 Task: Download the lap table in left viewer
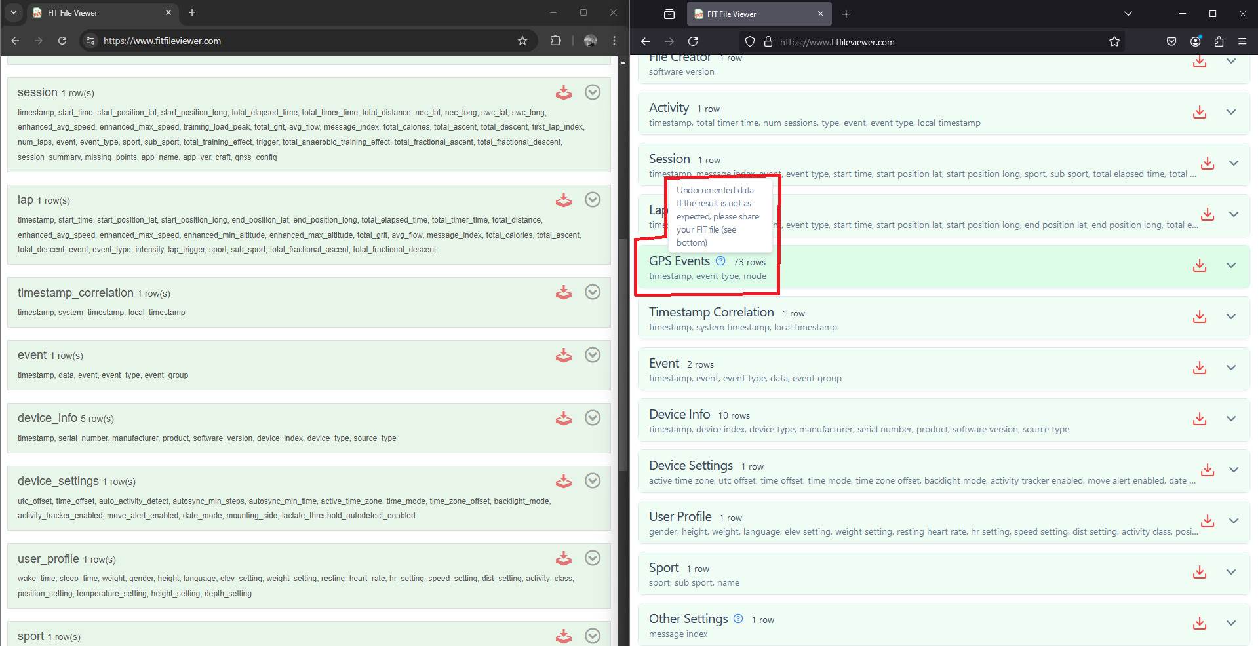coord(563,200)
